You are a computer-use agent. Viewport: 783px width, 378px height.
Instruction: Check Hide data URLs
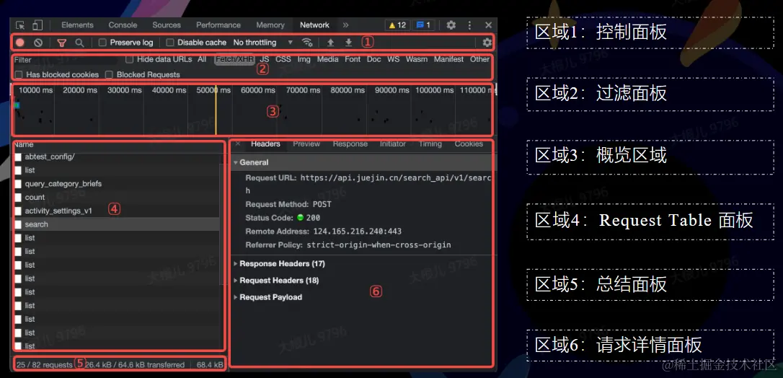click(x=129, y=59)
